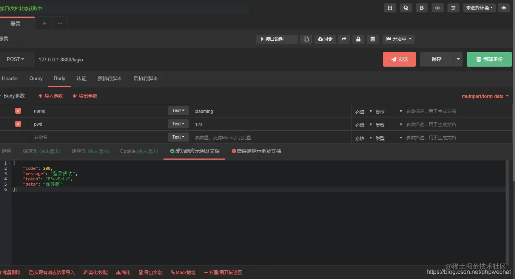Click the "message" line in JSON
The height and width of the screenshot is (279, 515).
(50, 174)
